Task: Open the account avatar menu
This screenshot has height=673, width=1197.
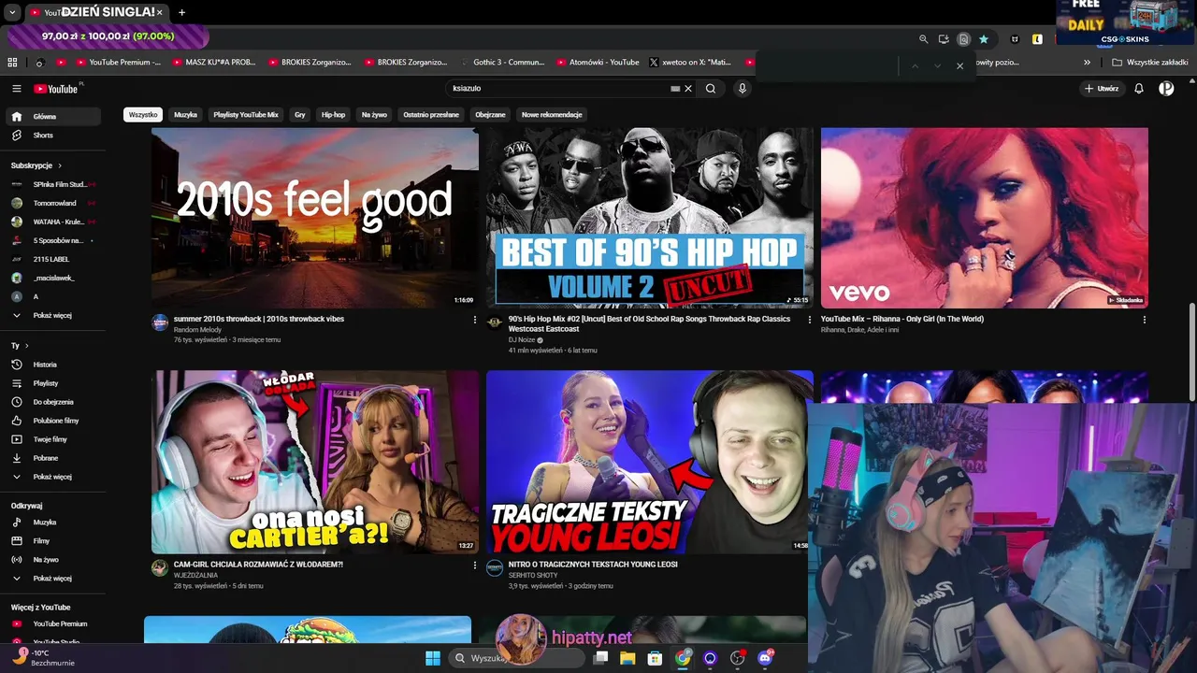Action: point(1166,89)
